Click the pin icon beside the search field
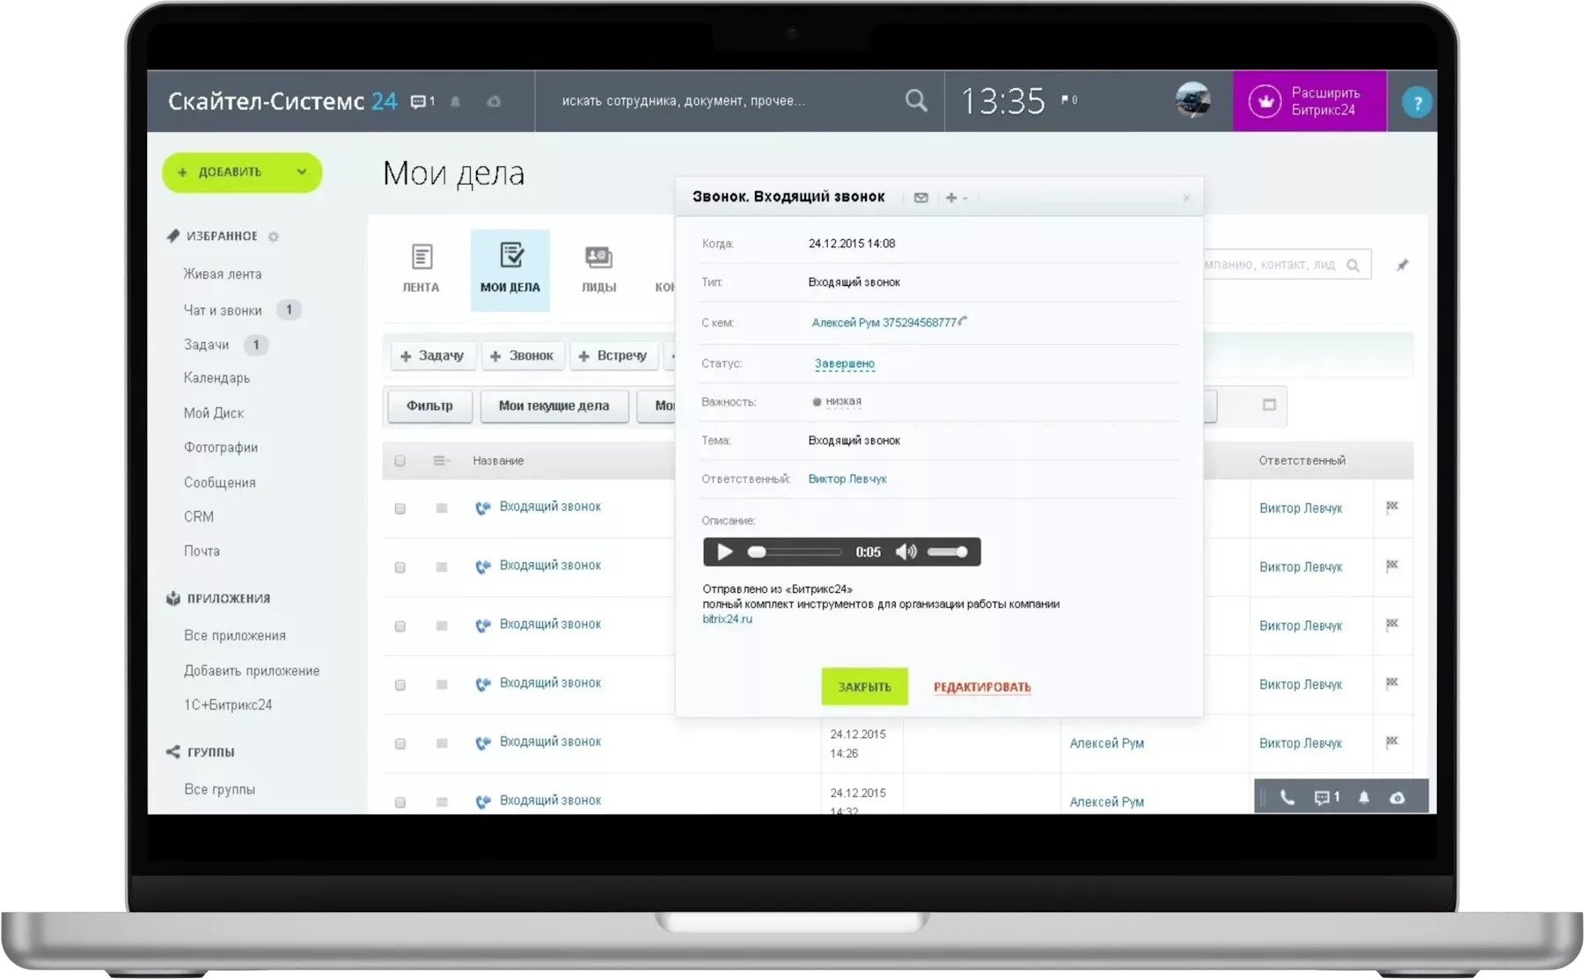Screen dimensions: 1584x979 pyautogui.click(x=1402, y=266)
